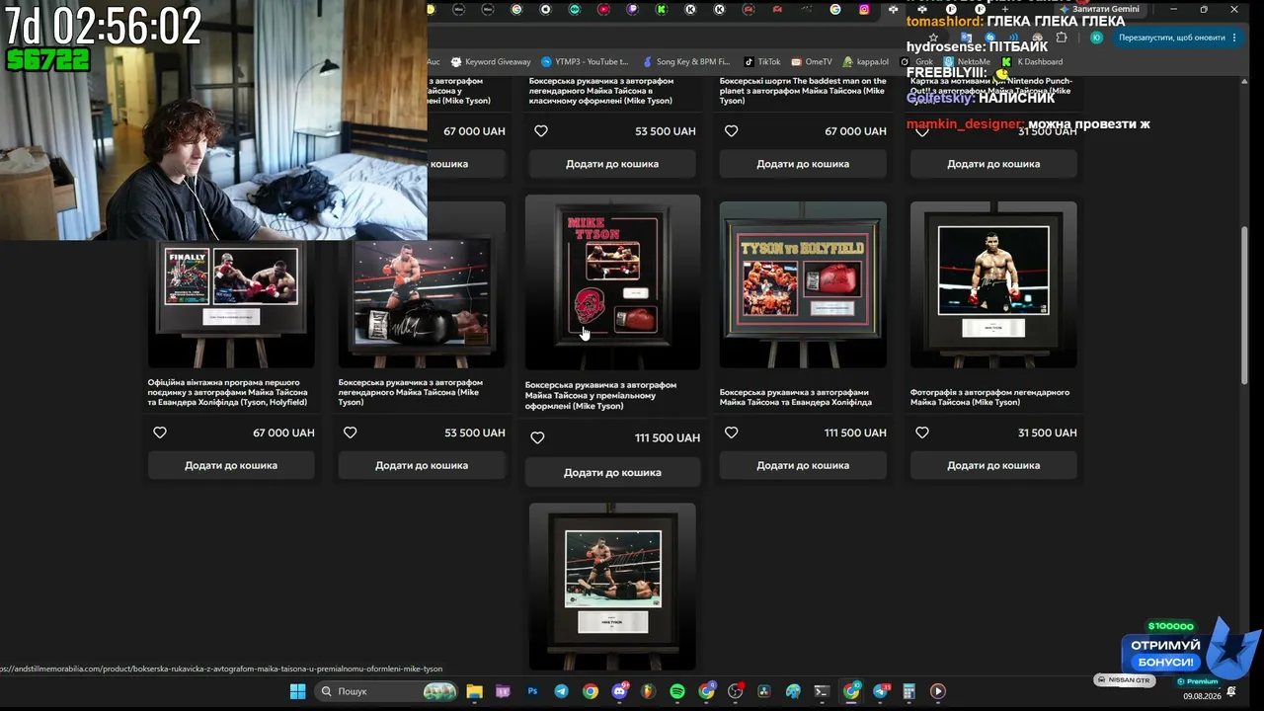The height and width of the screenshot is (711, 1264).
Task: Open the NektoMe bookmark
Action: coord(966,61)
